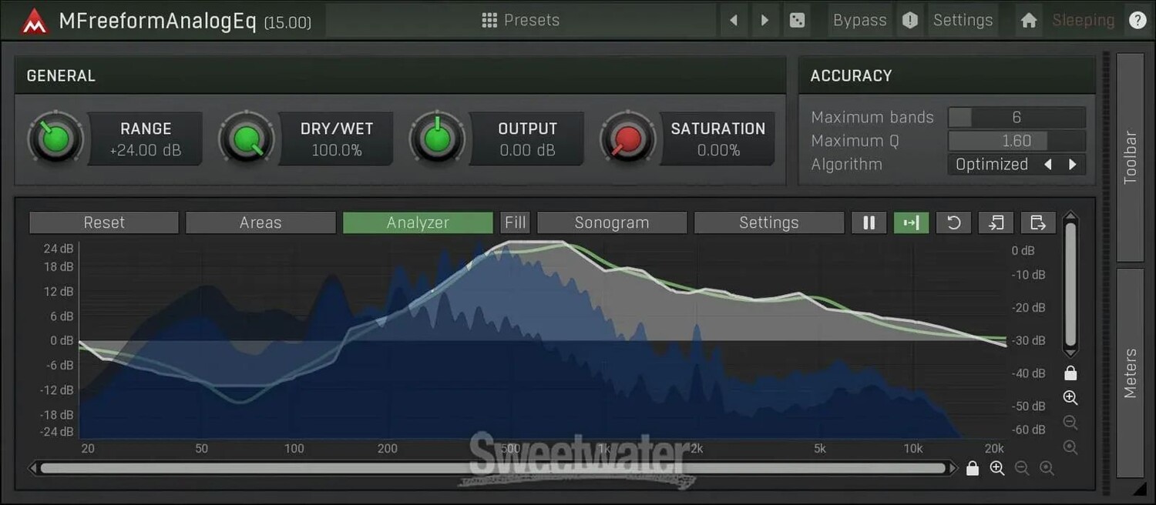The height and width of the screenshot is (505, 1156).
Task: Click the panic exclamation icon beside Bypass
Action: (x=910, y=20)
